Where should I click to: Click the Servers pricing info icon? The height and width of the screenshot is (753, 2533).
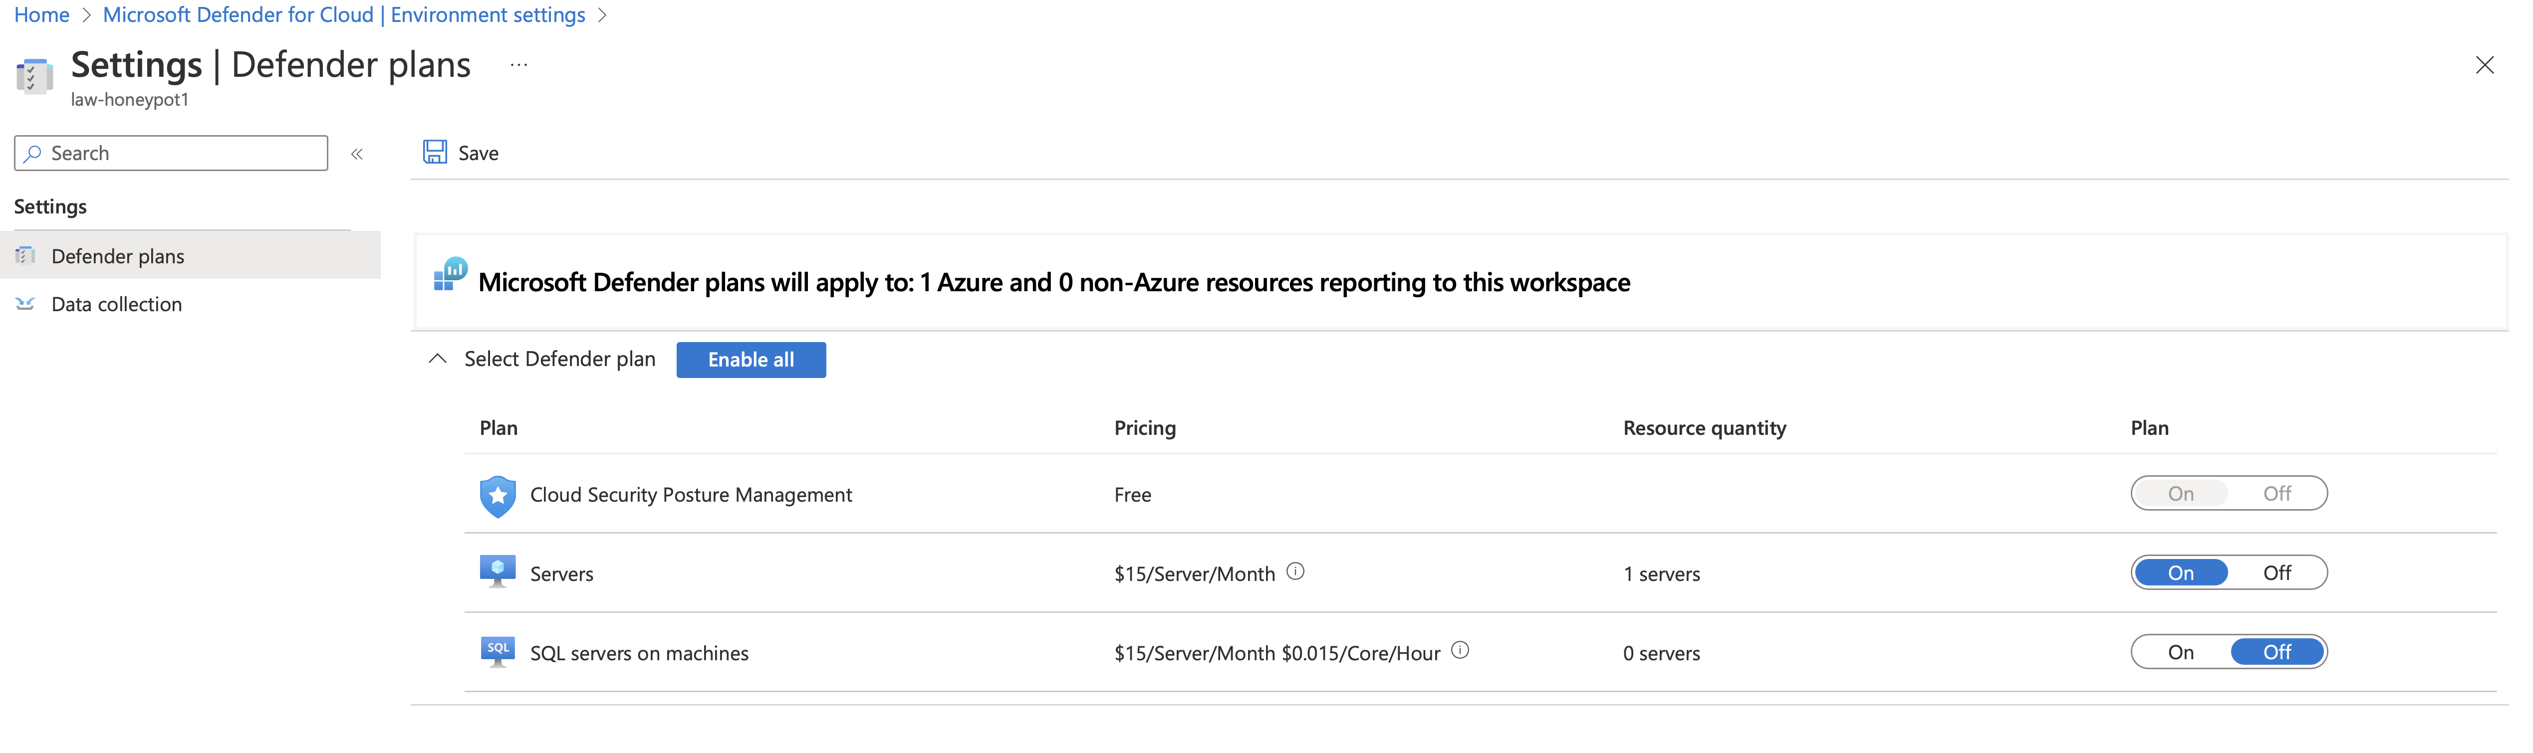(x=1295, y=571)
